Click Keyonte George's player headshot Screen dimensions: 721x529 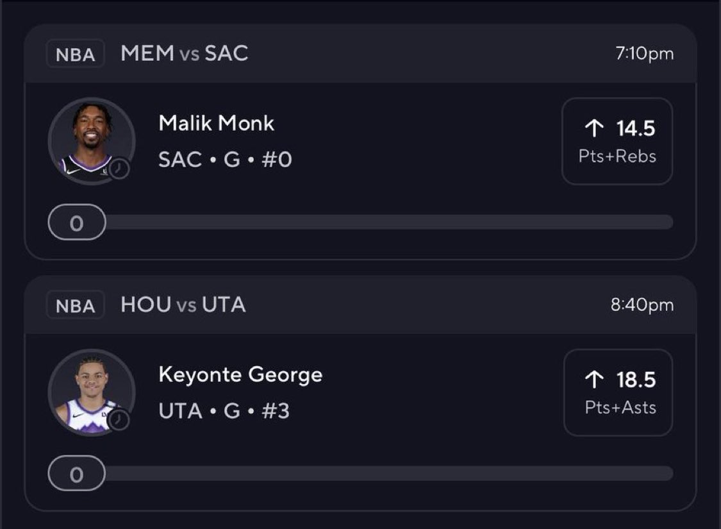pyautogui.click(x=90, y=391)
